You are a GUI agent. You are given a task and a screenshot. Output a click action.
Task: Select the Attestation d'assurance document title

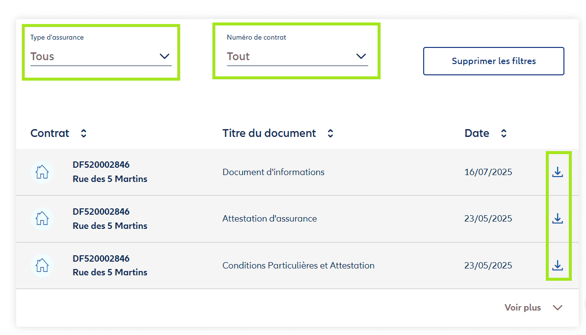coord(269,219)
